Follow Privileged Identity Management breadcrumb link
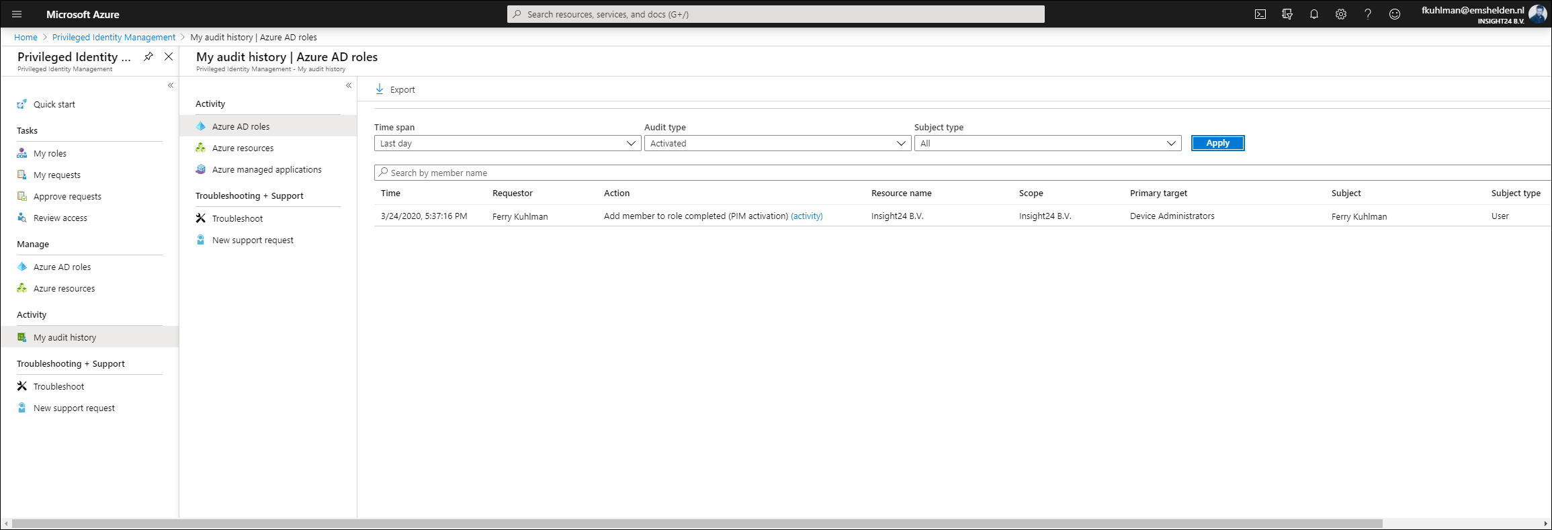 114,37
